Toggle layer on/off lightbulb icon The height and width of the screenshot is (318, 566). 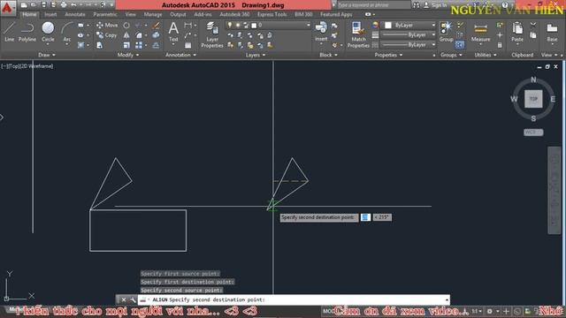tap(230, 26)
